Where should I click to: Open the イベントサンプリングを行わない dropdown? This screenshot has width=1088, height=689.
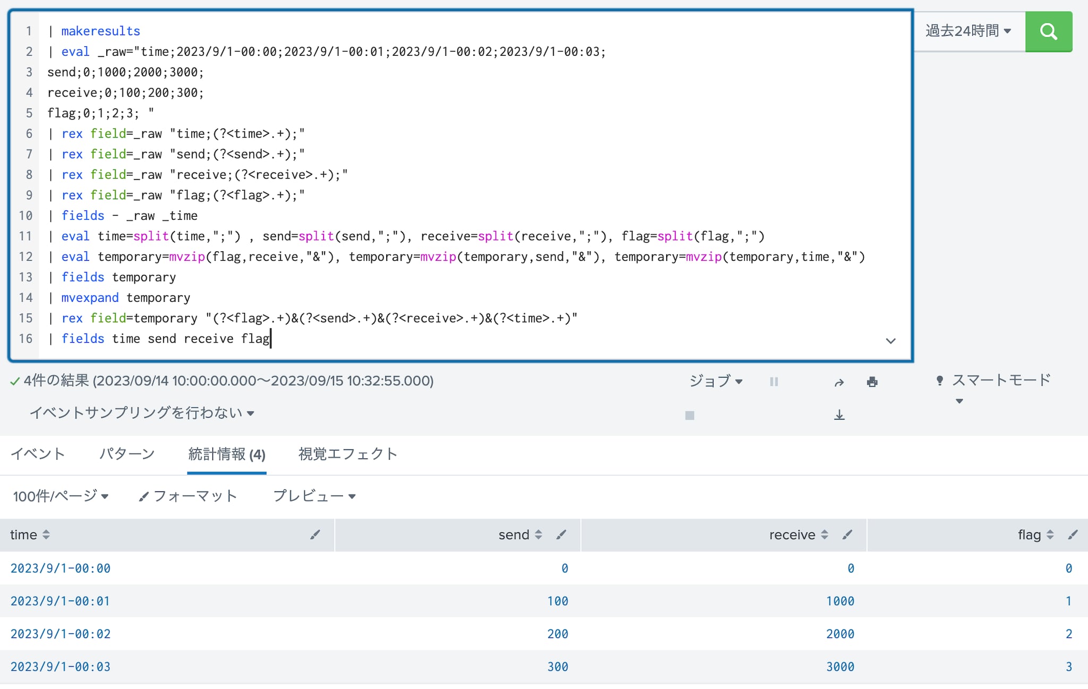pos(142,413)
